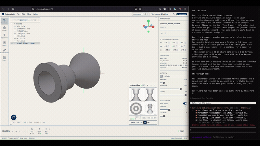
Task: Open the Edit menu
Action: 23,14
